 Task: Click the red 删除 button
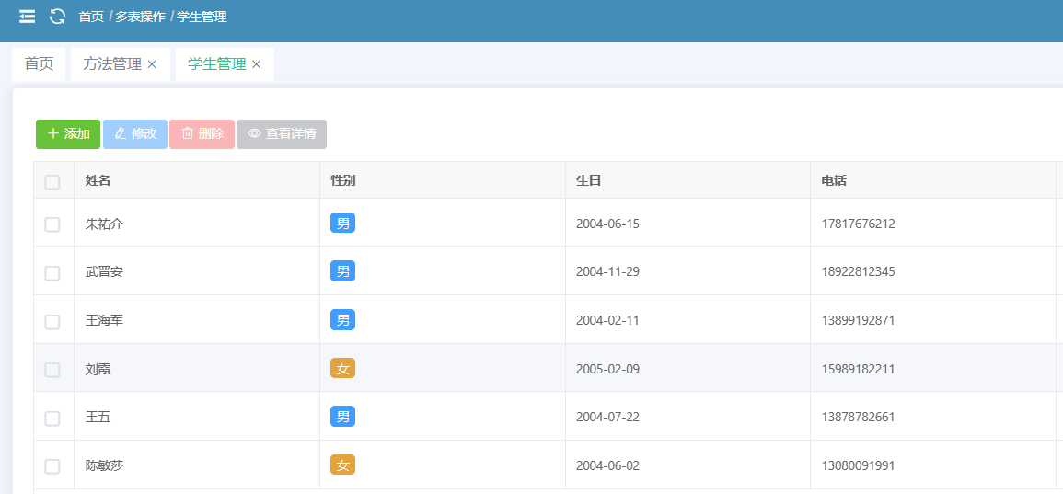pos(202,134)
